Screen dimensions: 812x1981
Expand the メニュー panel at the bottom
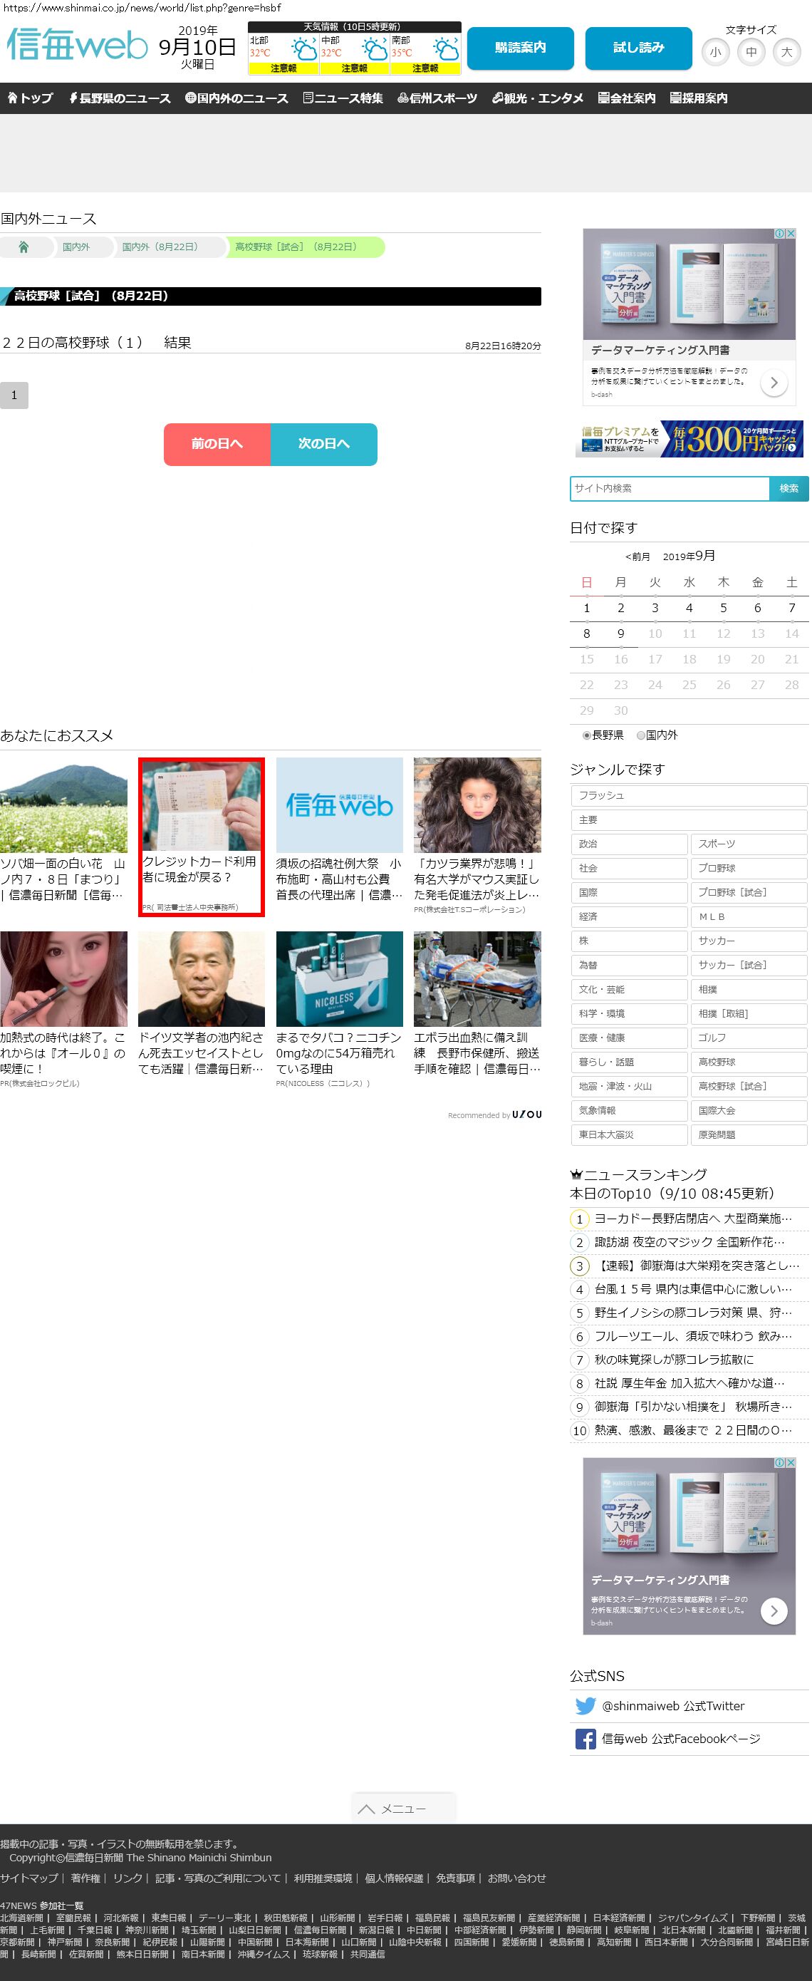tap(404, 1808)
